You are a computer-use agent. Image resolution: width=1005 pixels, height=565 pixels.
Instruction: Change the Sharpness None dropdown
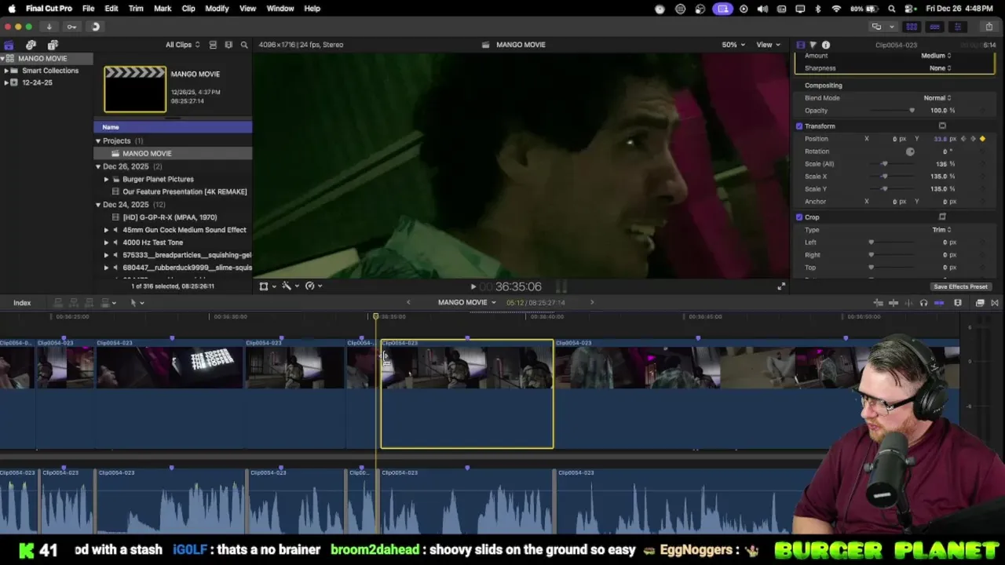(x=940, y=68)
